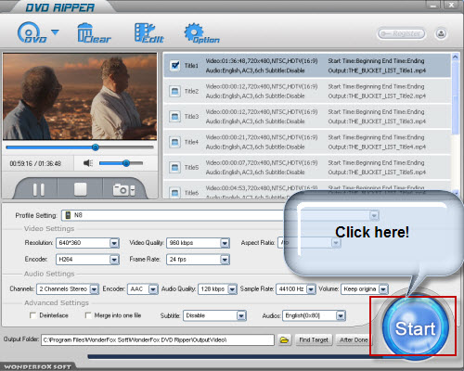Stop the video preview playback
This screenshot has height=371, width=464.
[80, 189]
